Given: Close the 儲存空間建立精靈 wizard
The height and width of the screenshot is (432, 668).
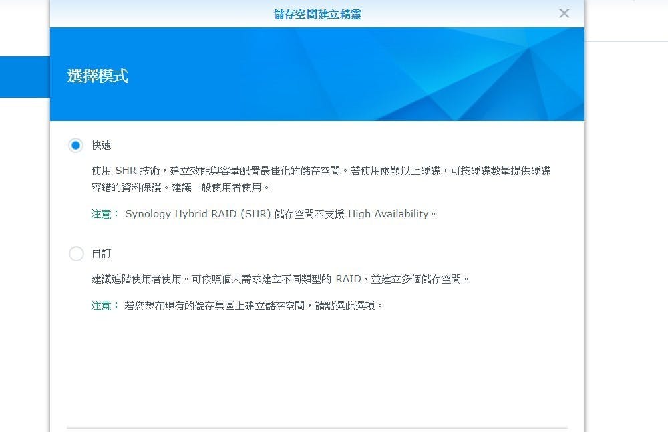Looking at the screenshot, I should click(564, 13).
